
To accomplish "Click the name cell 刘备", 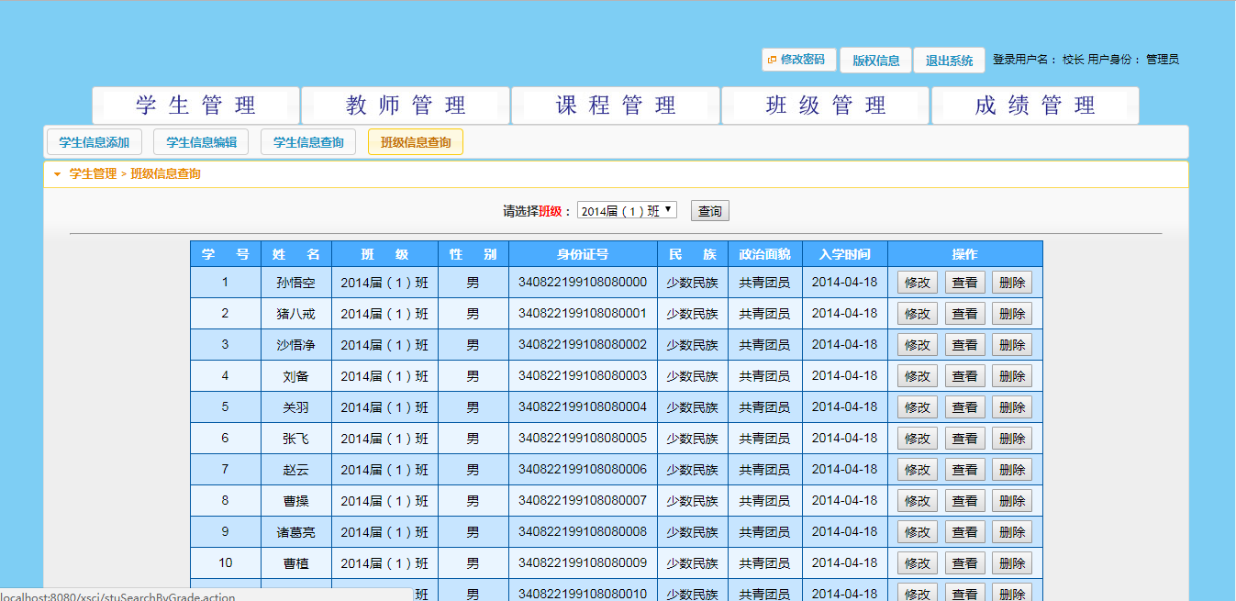I will [x=295, y=376].
